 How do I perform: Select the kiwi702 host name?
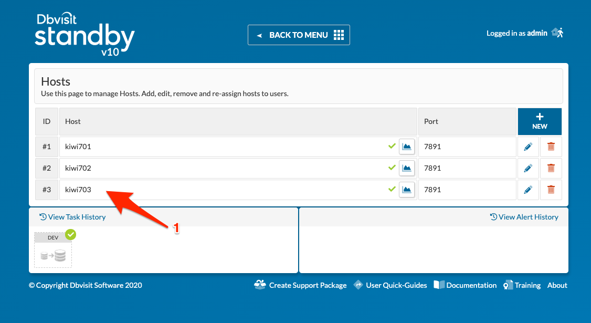pos(78,168)
